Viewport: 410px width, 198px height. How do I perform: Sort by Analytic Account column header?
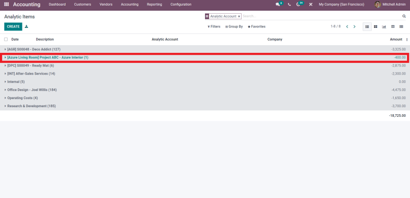pos(165,40)
